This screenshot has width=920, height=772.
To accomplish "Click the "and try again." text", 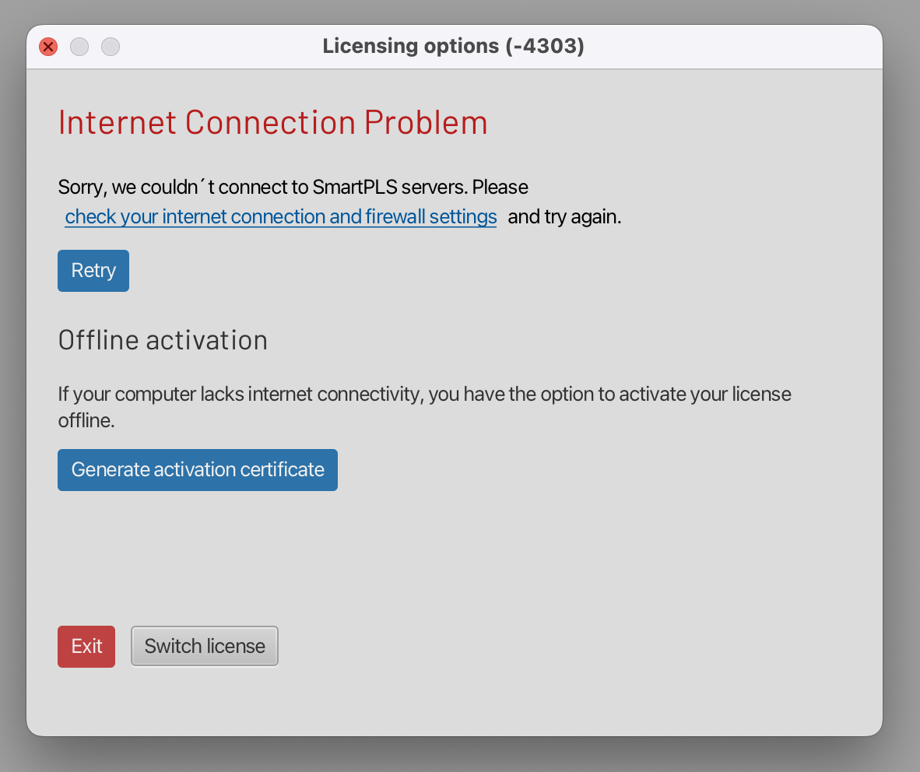I will tap(564, 216).
